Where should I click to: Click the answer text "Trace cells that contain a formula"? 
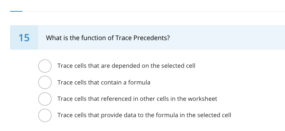(x=104, y=82)
